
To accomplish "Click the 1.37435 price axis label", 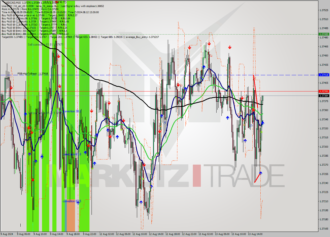I will coord(324,65).
